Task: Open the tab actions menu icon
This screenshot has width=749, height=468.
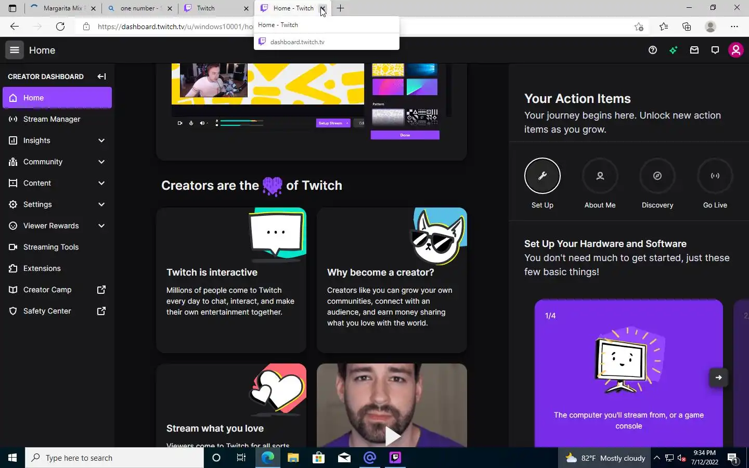Action: 12,8
